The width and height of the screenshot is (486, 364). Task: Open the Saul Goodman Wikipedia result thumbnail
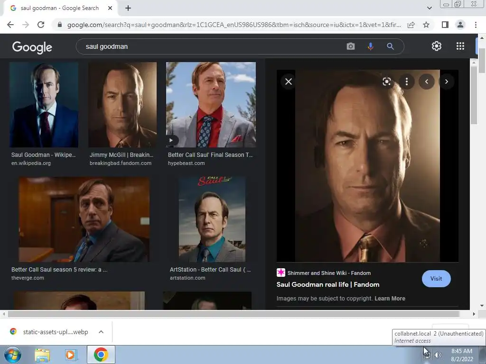click(44, 105)
